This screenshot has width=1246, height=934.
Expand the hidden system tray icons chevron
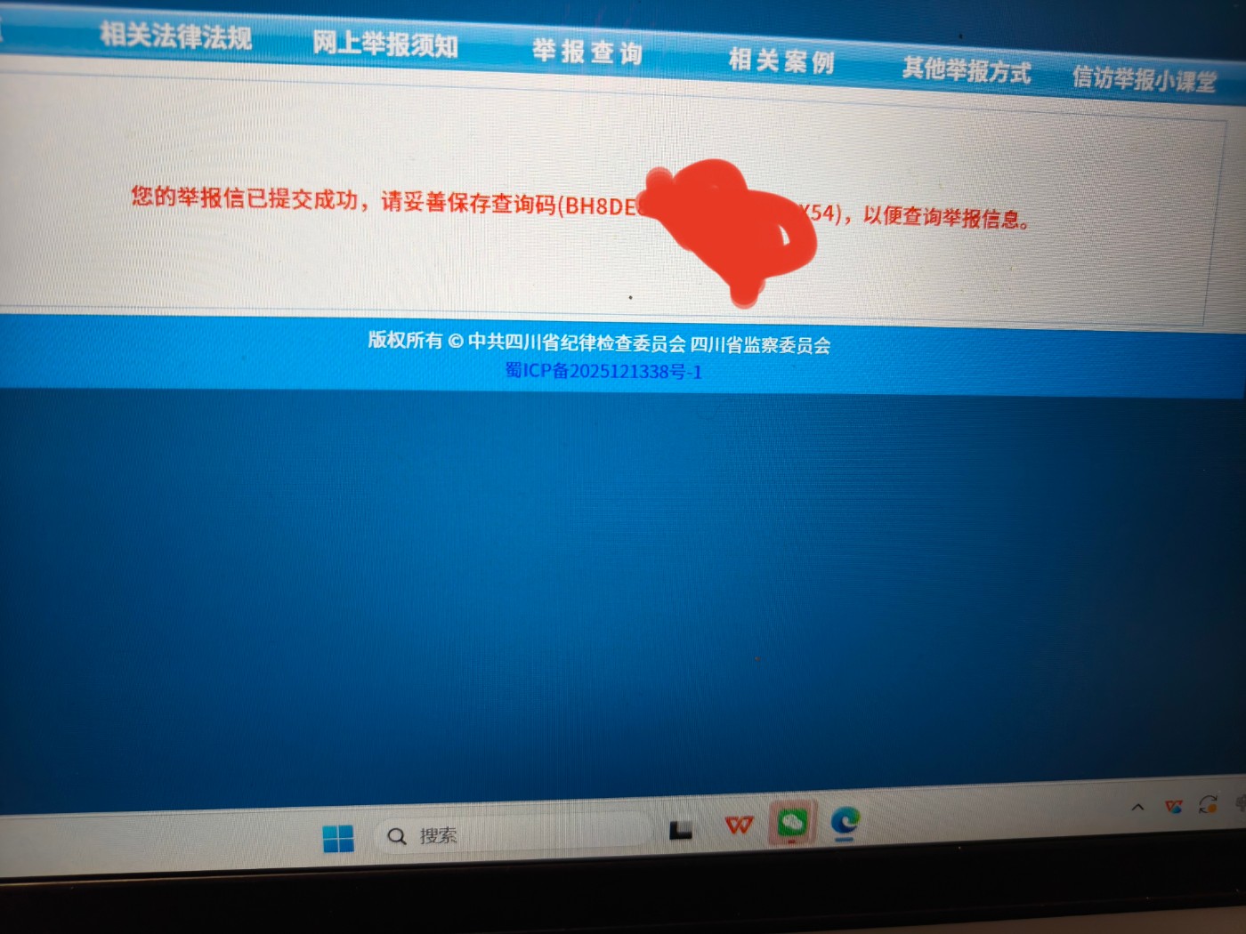click(1137, 808)
